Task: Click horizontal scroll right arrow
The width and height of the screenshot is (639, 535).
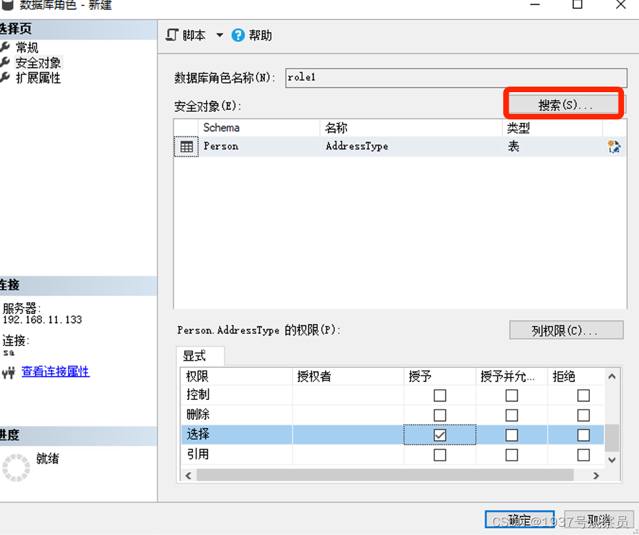Action: click(x=596, y=476)
